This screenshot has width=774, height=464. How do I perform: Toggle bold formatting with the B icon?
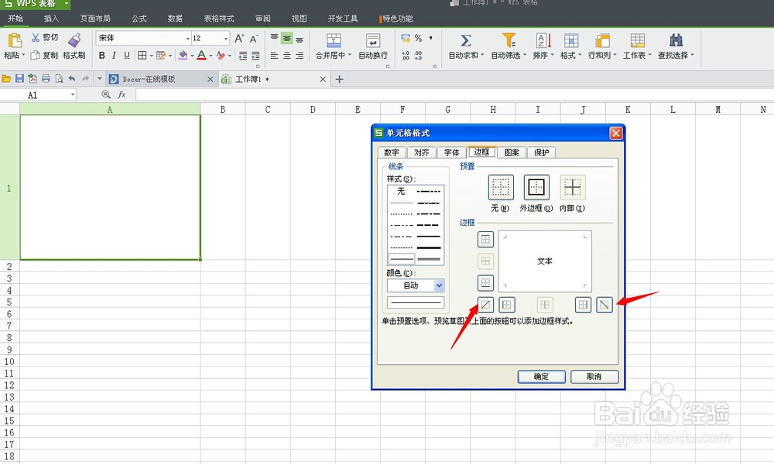click(x=101, y=55)
